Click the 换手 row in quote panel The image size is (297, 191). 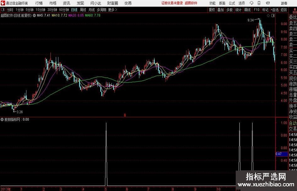pyautogui.click(x=293, y=106)
